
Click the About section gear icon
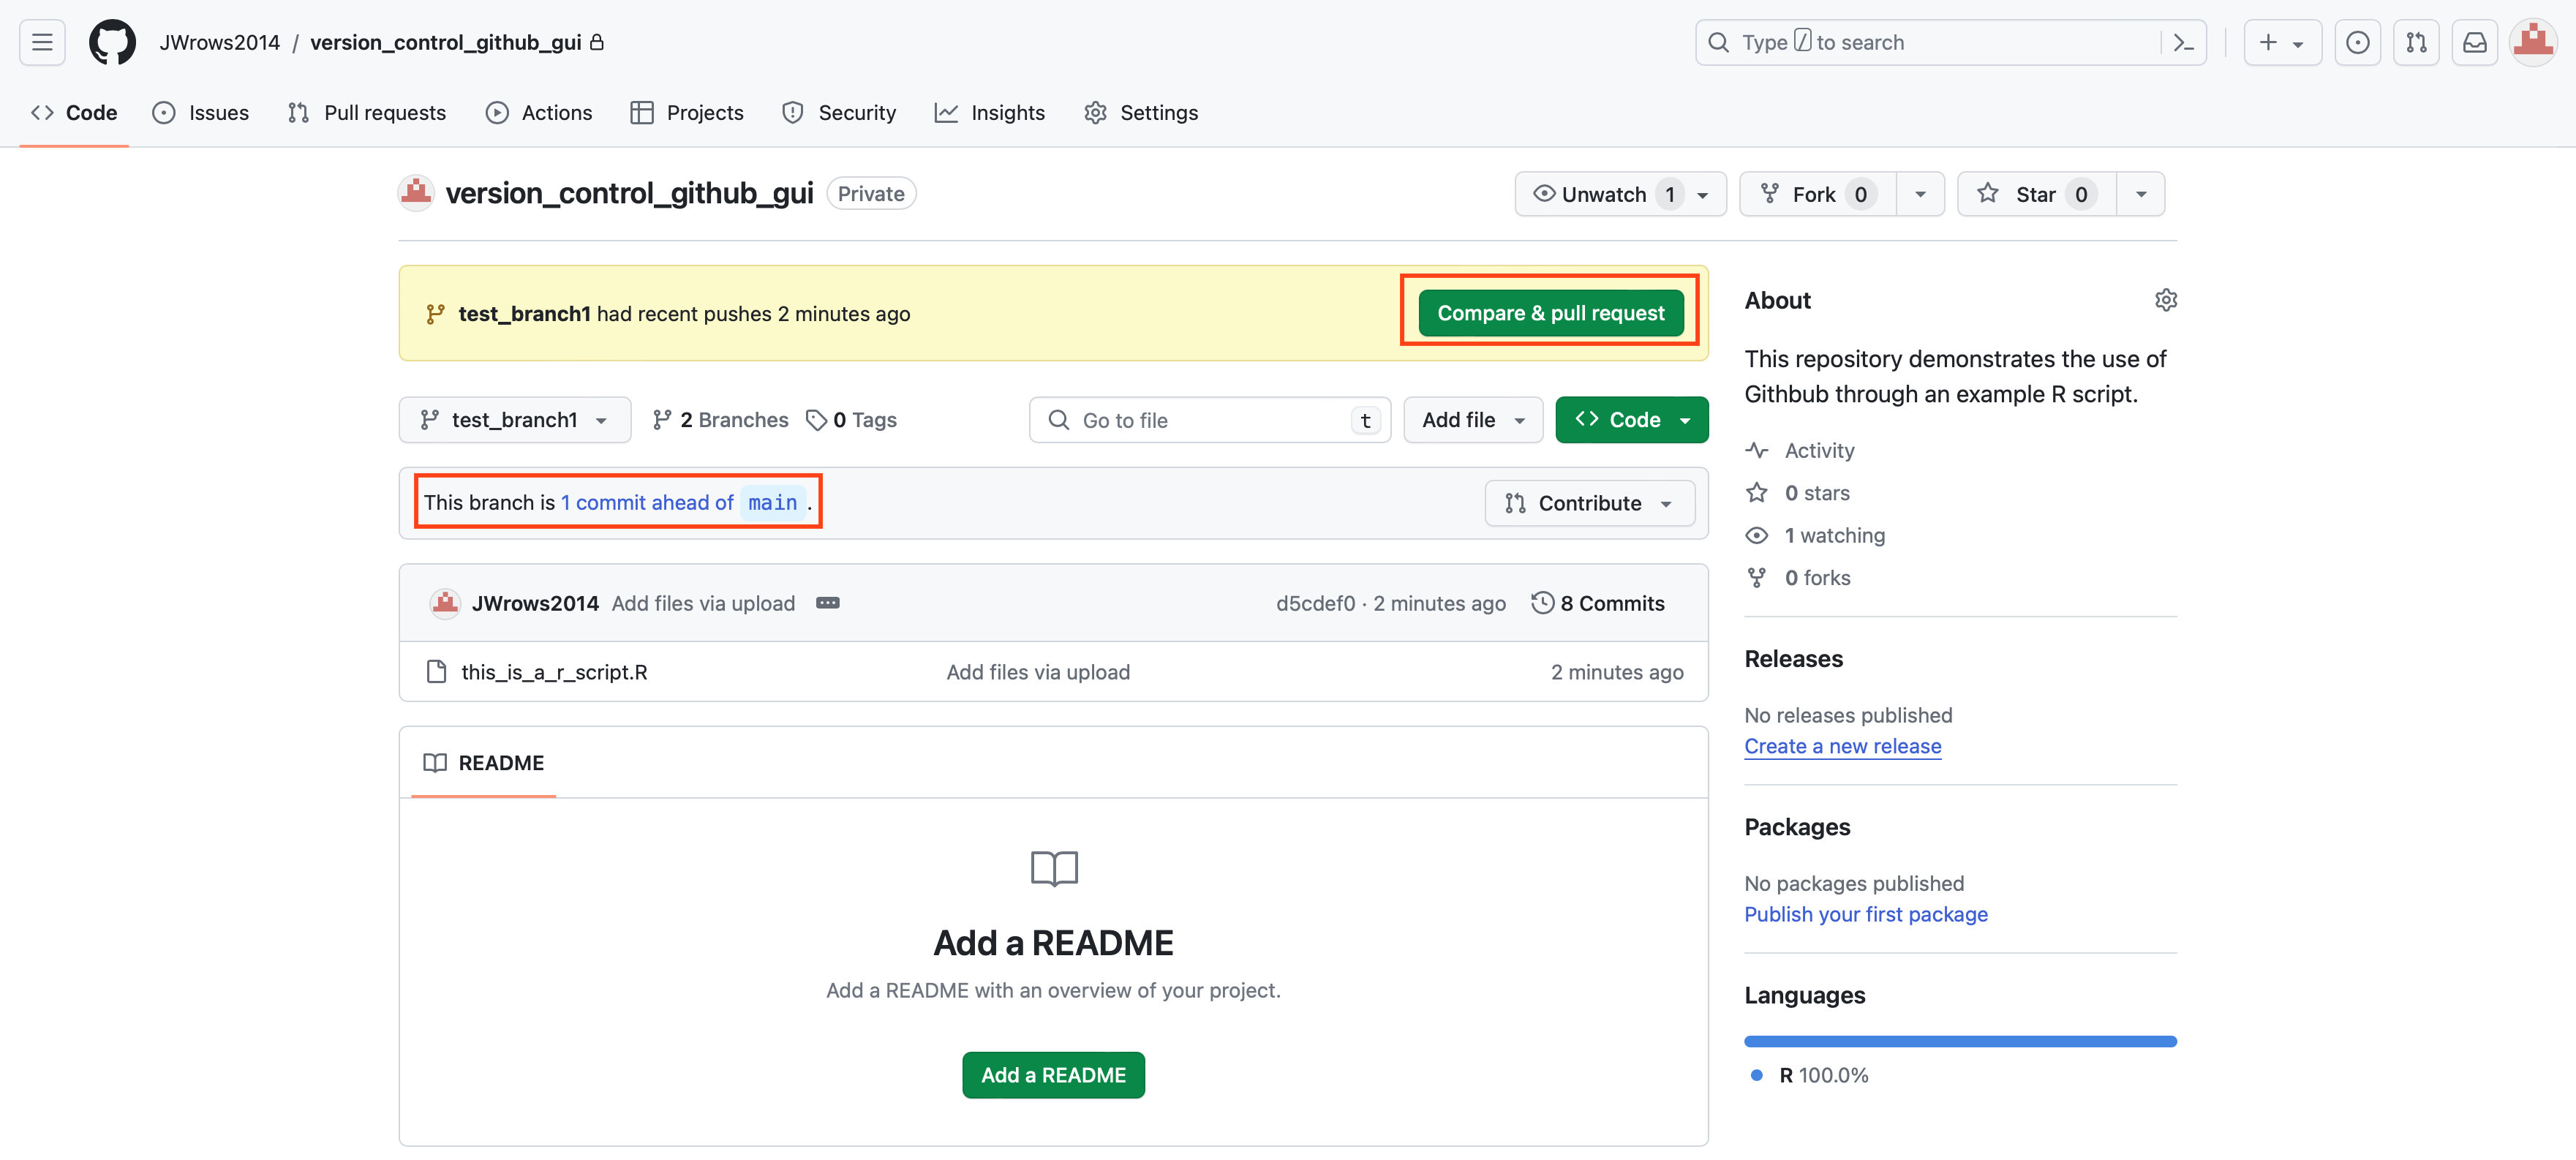pyautogui.click(x=2165, y=300)
